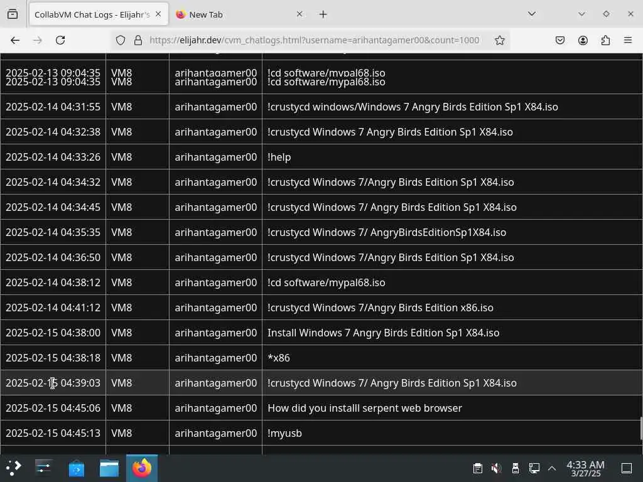
Task: Select timestamp 2025-02-15 04:39:03
Action: (x=53, y=383)
